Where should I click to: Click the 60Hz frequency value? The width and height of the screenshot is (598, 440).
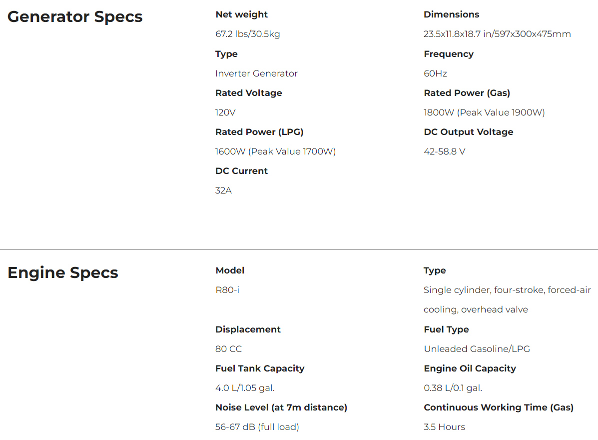tap(435, 73)
